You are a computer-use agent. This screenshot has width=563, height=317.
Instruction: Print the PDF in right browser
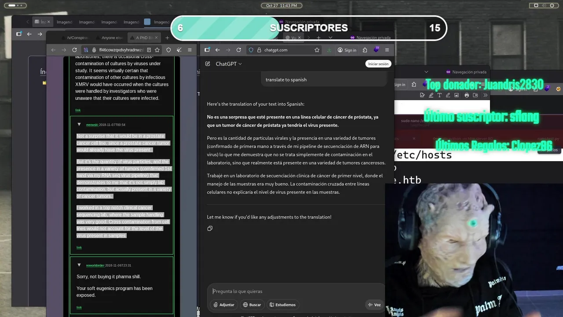tap(467, 95)
